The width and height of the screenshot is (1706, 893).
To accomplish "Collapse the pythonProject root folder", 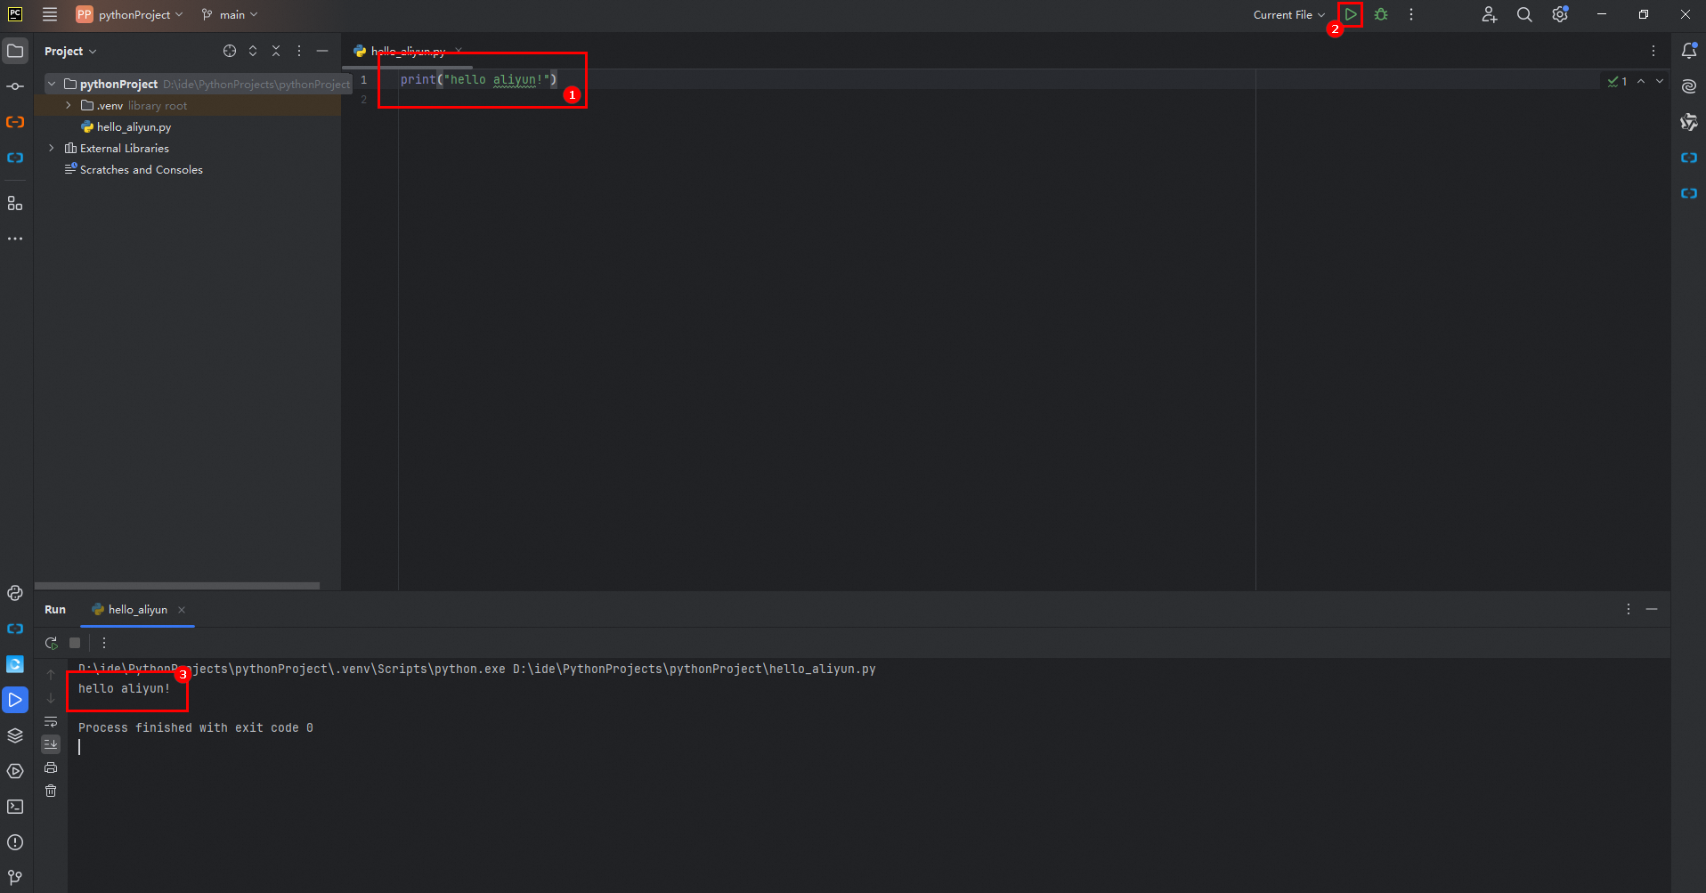I will click(x=52, y=84).
